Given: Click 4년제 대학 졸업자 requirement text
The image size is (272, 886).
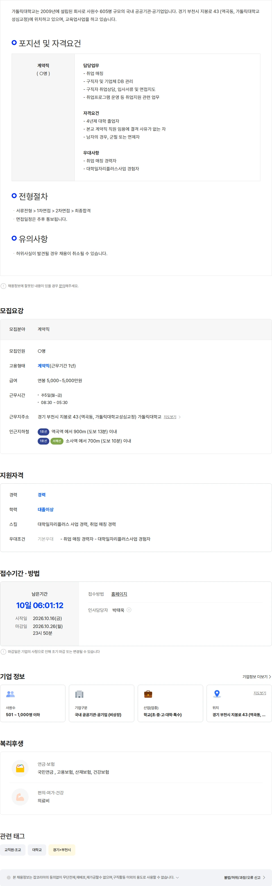Looking at the screenshot, I should click(x=101, y=121).
